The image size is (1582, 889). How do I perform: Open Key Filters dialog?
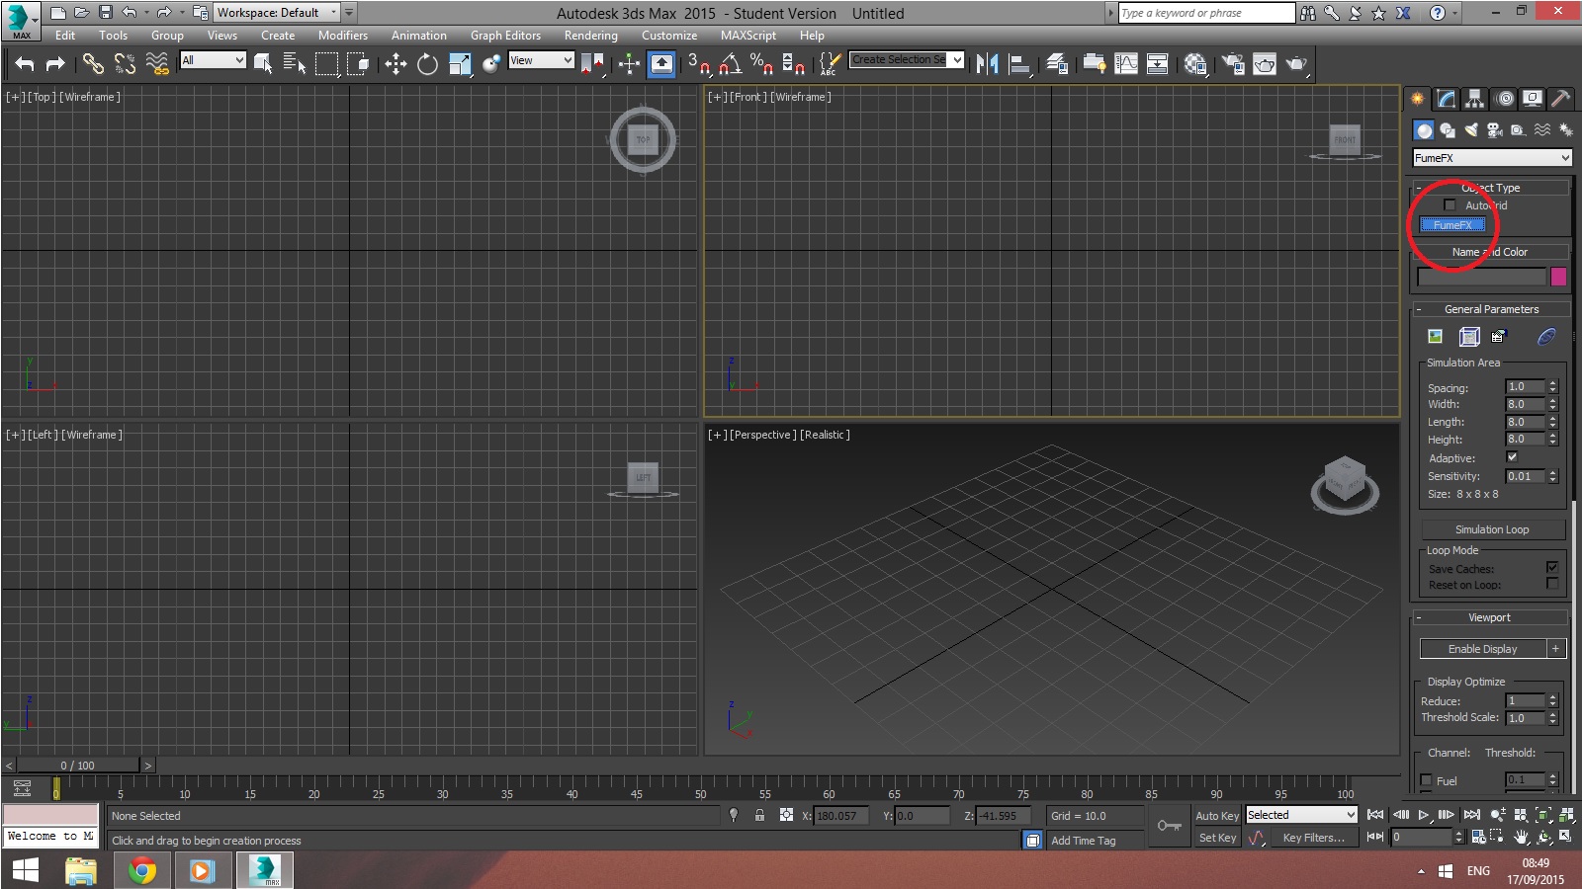(x=1313, y=838)
